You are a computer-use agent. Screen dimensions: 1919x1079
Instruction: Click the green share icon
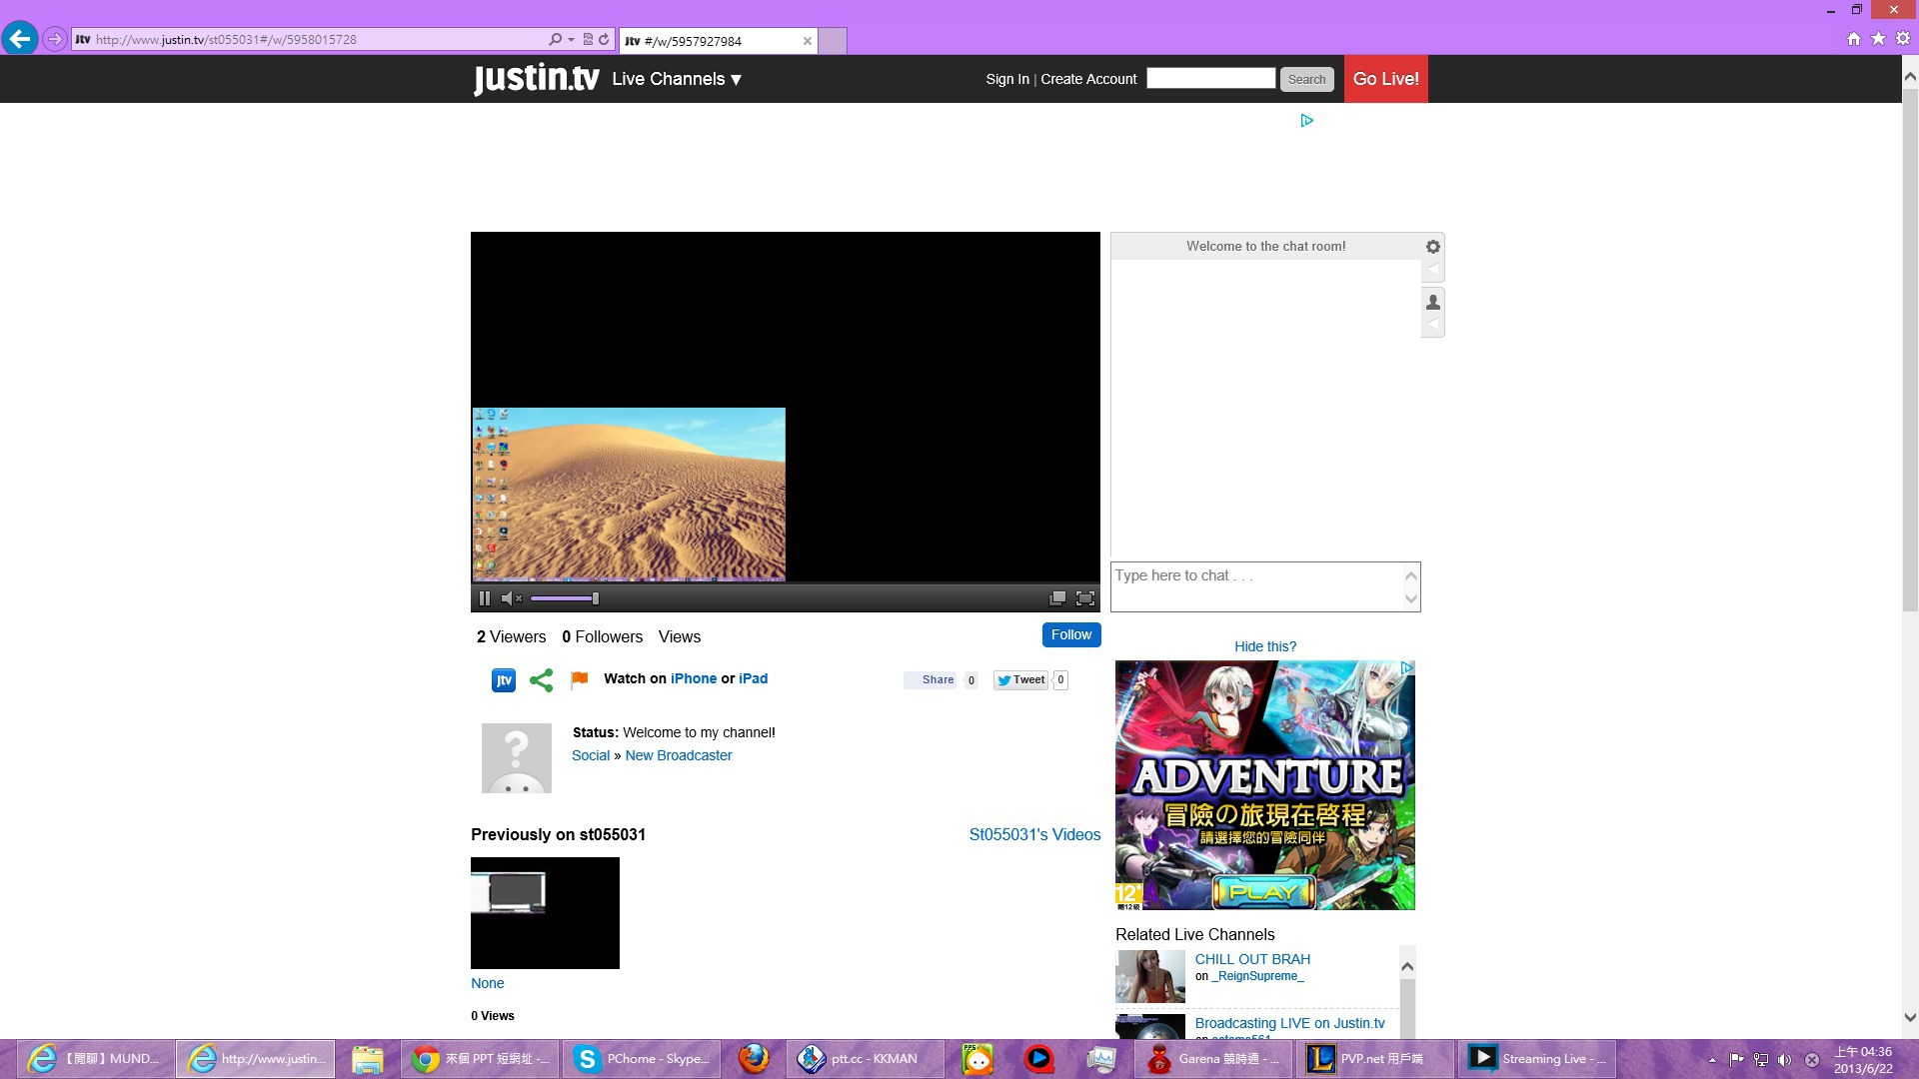point(541,680)
